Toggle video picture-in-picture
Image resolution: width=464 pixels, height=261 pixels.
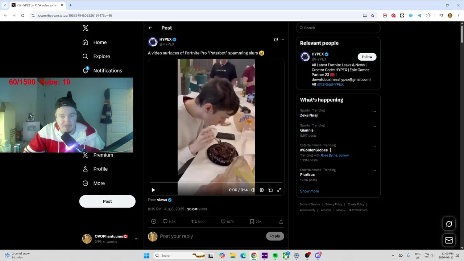coord(270,190)
